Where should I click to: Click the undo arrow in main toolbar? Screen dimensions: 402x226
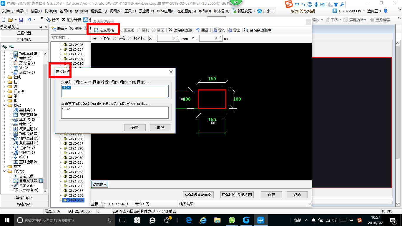pyautogui.click(x=29, y=20)
